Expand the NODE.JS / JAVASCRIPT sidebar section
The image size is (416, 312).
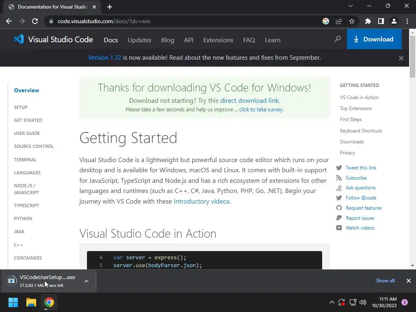26,189
